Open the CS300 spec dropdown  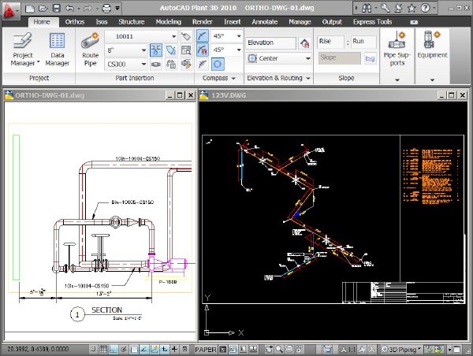coord(143,65)
